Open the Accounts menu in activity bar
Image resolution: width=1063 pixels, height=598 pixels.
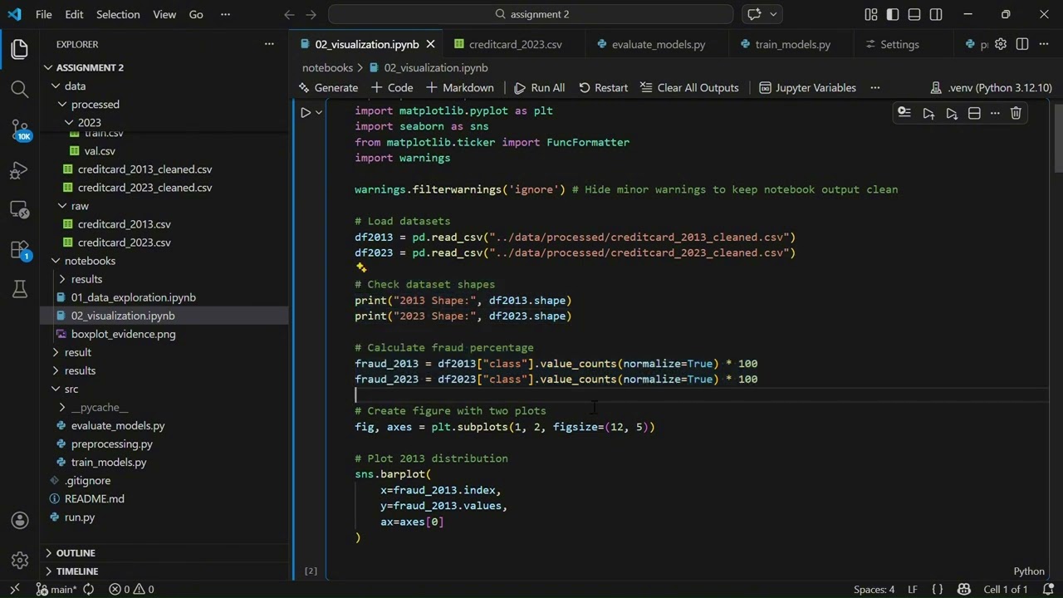[x=20, y=521]
